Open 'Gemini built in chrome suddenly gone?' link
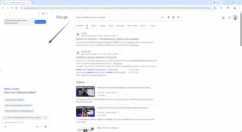Viewport: 242px width, 132px height. coord(96,70)
